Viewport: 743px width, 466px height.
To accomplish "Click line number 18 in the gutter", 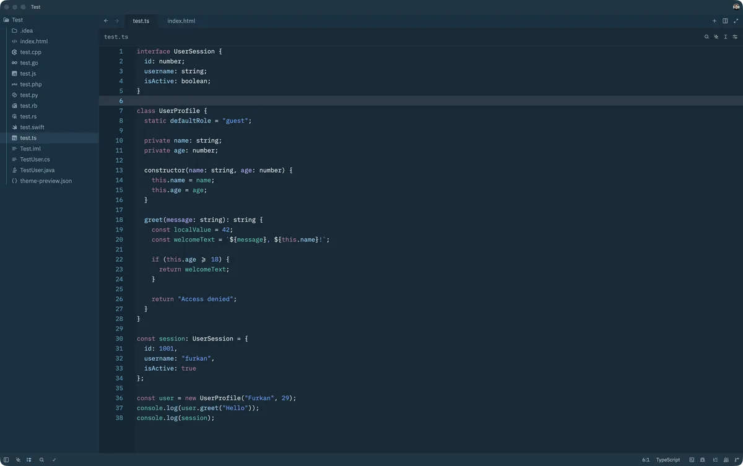I will click(x=119, y=220).
